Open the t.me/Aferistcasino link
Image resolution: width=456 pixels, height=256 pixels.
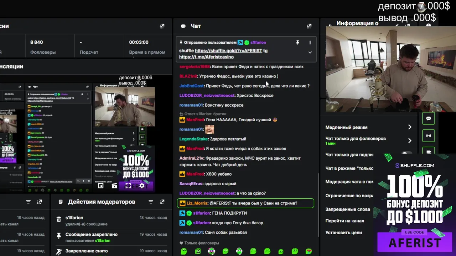[206, 57]
